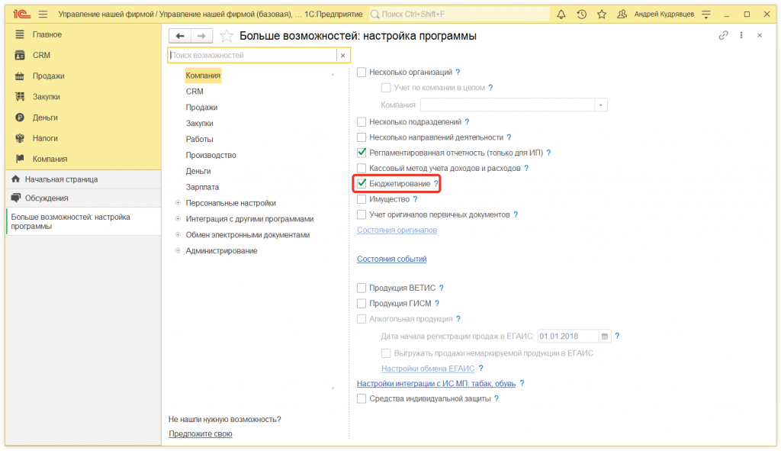Click the get-link chain icon near window top
The image size is (781, 451).
[722, 35]
